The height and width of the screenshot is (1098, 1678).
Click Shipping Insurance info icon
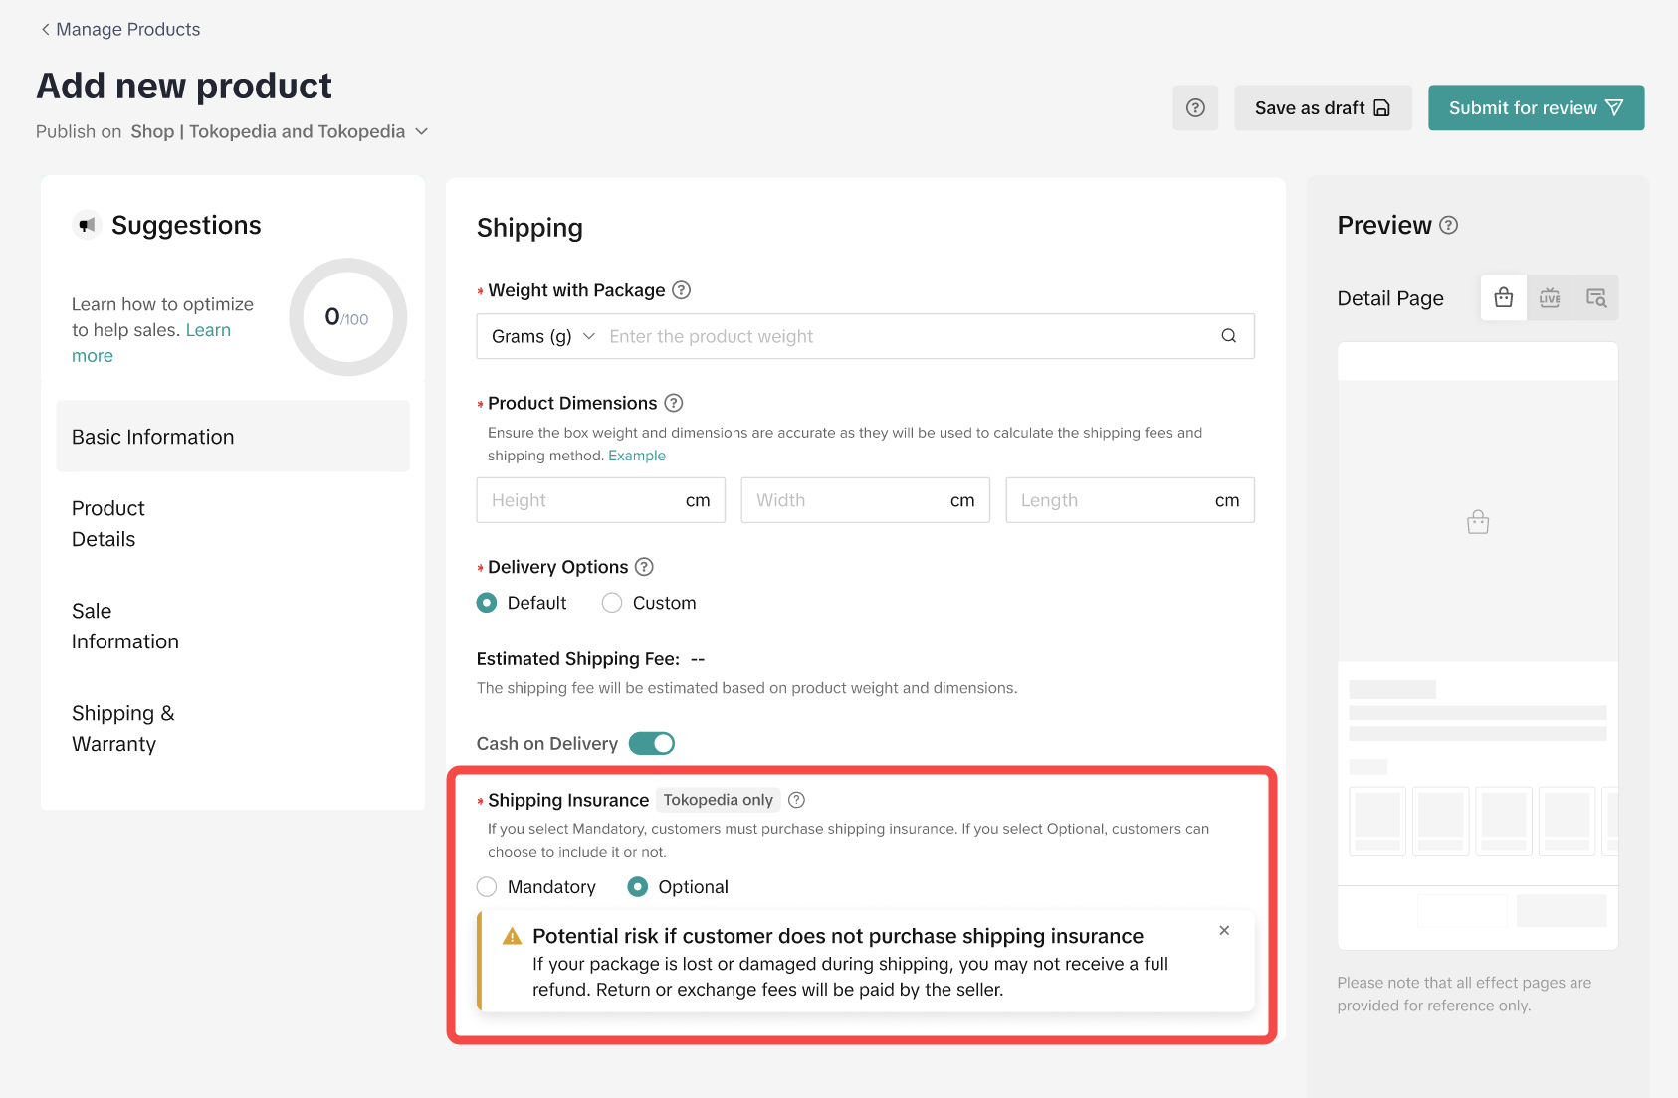pos(796,800)
